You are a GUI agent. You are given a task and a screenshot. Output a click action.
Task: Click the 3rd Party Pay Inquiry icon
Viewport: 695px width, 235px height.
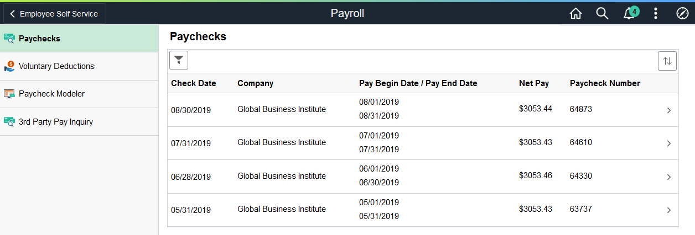coord(9,122)
